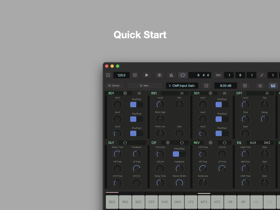
Task: Toggle BD1 Aux2 Pre/Post switch
Action: click(137, 119)
